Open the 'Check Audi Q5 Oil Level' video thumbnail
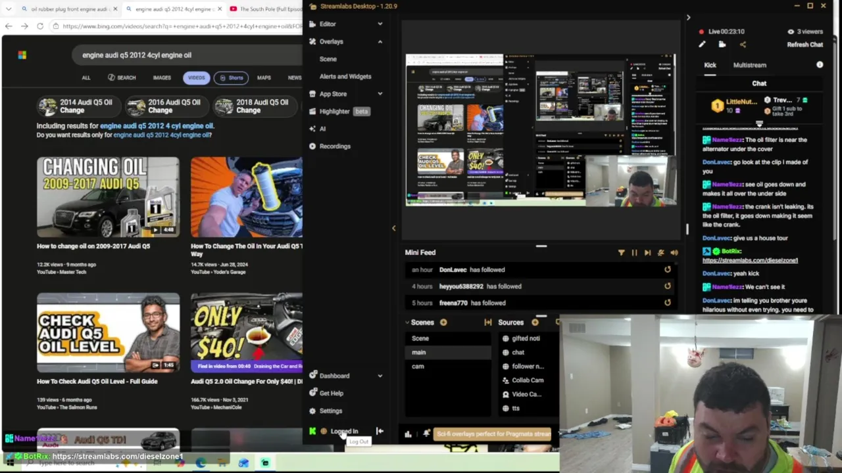This screenshot has height=473, width=842. pyautogui.click(x=108, y=332)
